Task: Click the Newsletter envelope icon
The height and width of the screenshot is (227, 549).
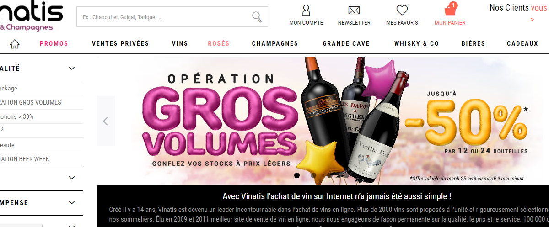Action: (x=354, y=11)
